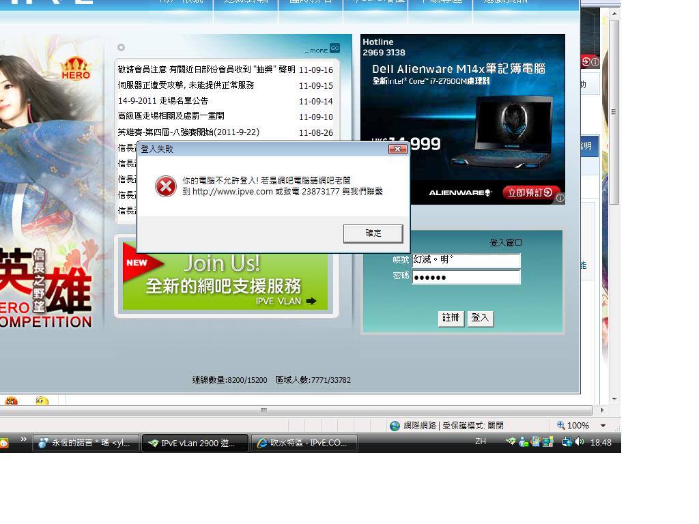
Task: Click the 立即預訂 button on Alienware ad
Action: pyautogui.click(x=530, y=192)
